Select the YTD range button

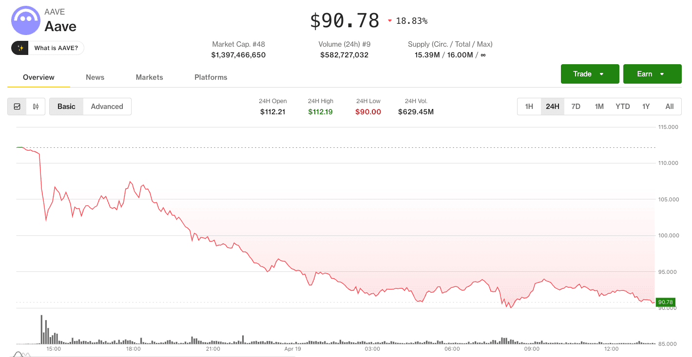pyautogui.click(x=622, y=106)
